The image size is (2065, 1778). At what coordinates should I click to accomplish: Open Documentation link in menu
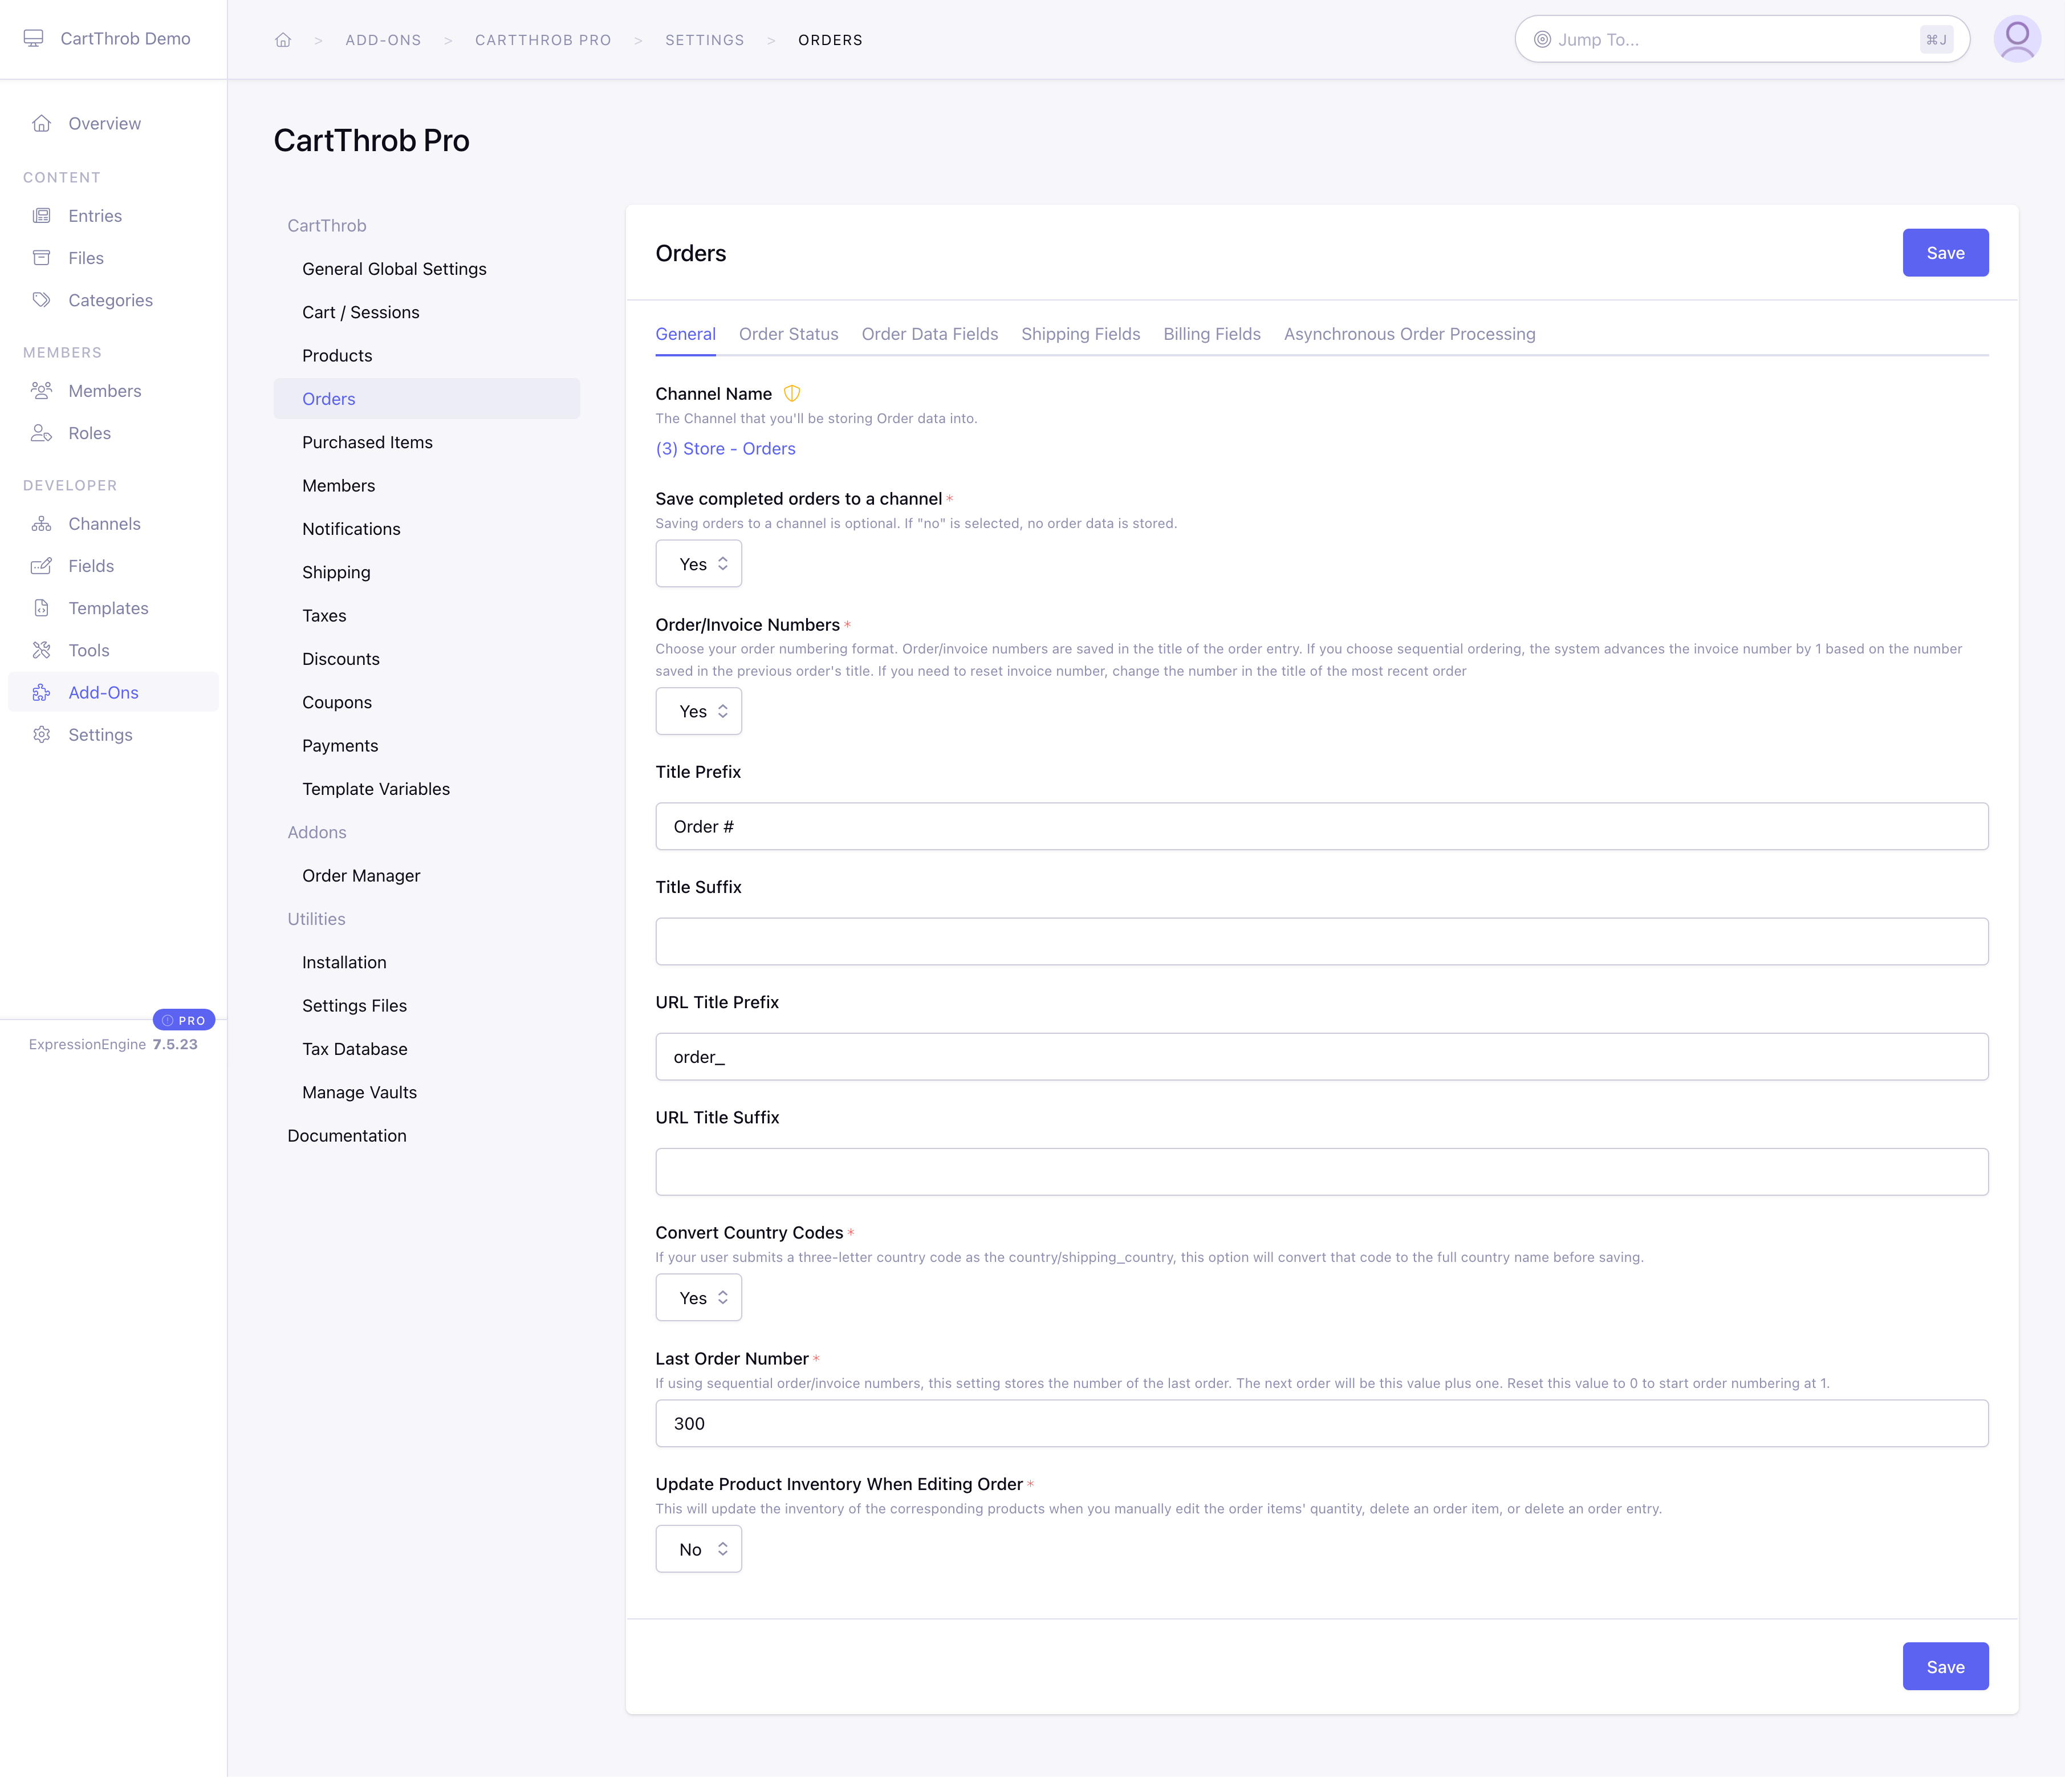coord(347,1136)
